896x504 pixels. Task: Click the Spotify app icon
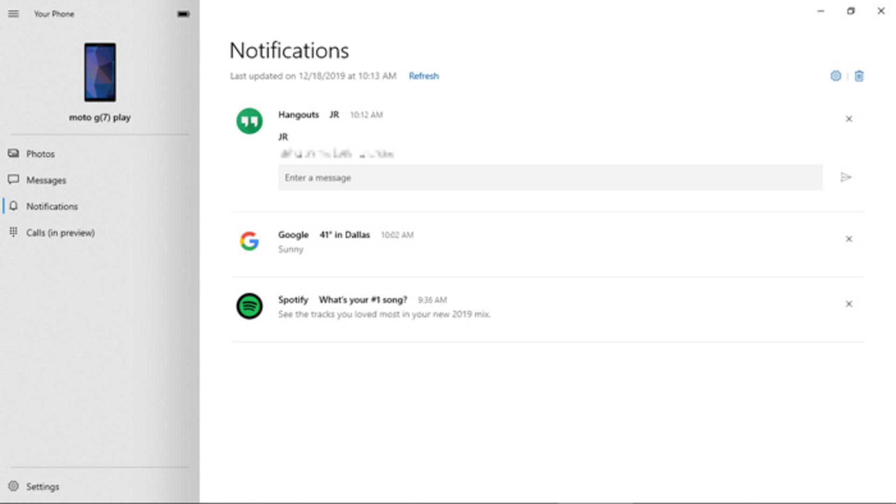click(x=249, y=306)
